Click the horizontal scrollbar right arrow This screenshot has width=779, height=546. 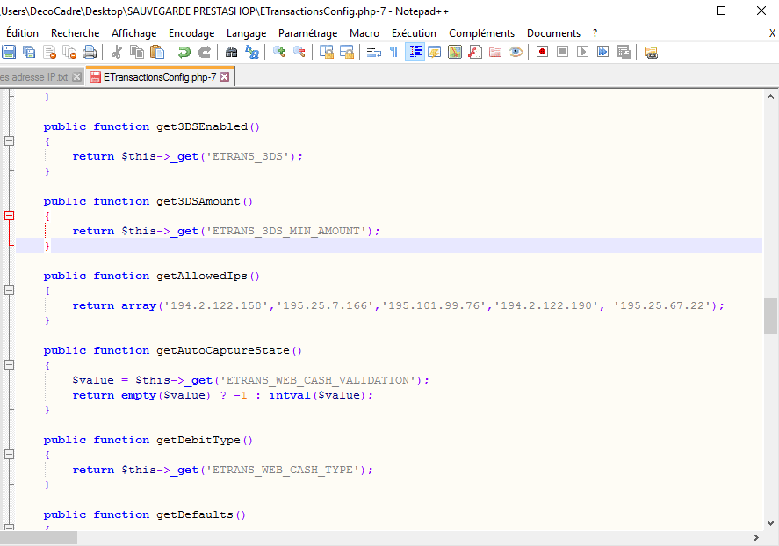(x=756, y=537)
